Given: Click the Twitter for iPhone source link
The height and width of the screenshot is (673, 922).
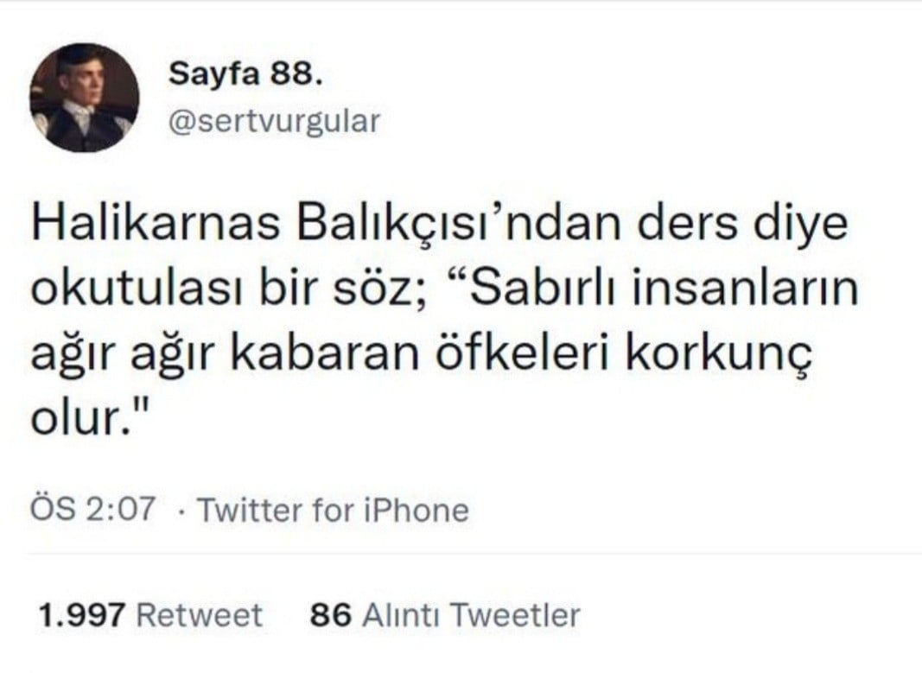Looking at the screenshot, I should point(333,510).
